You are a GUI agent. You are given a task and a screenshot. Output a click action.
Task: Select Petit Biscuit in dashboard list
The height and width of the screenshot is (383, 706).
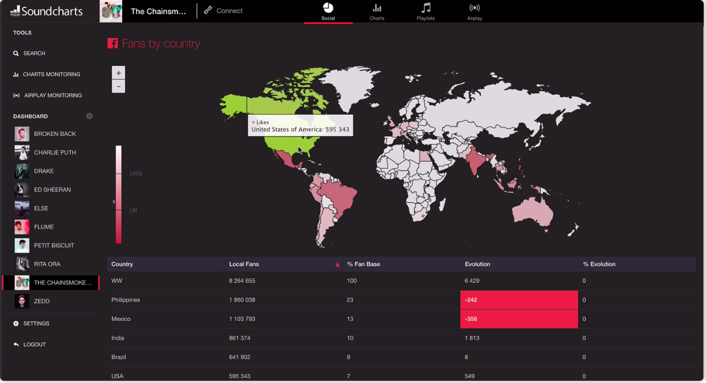tap(50, 245)
